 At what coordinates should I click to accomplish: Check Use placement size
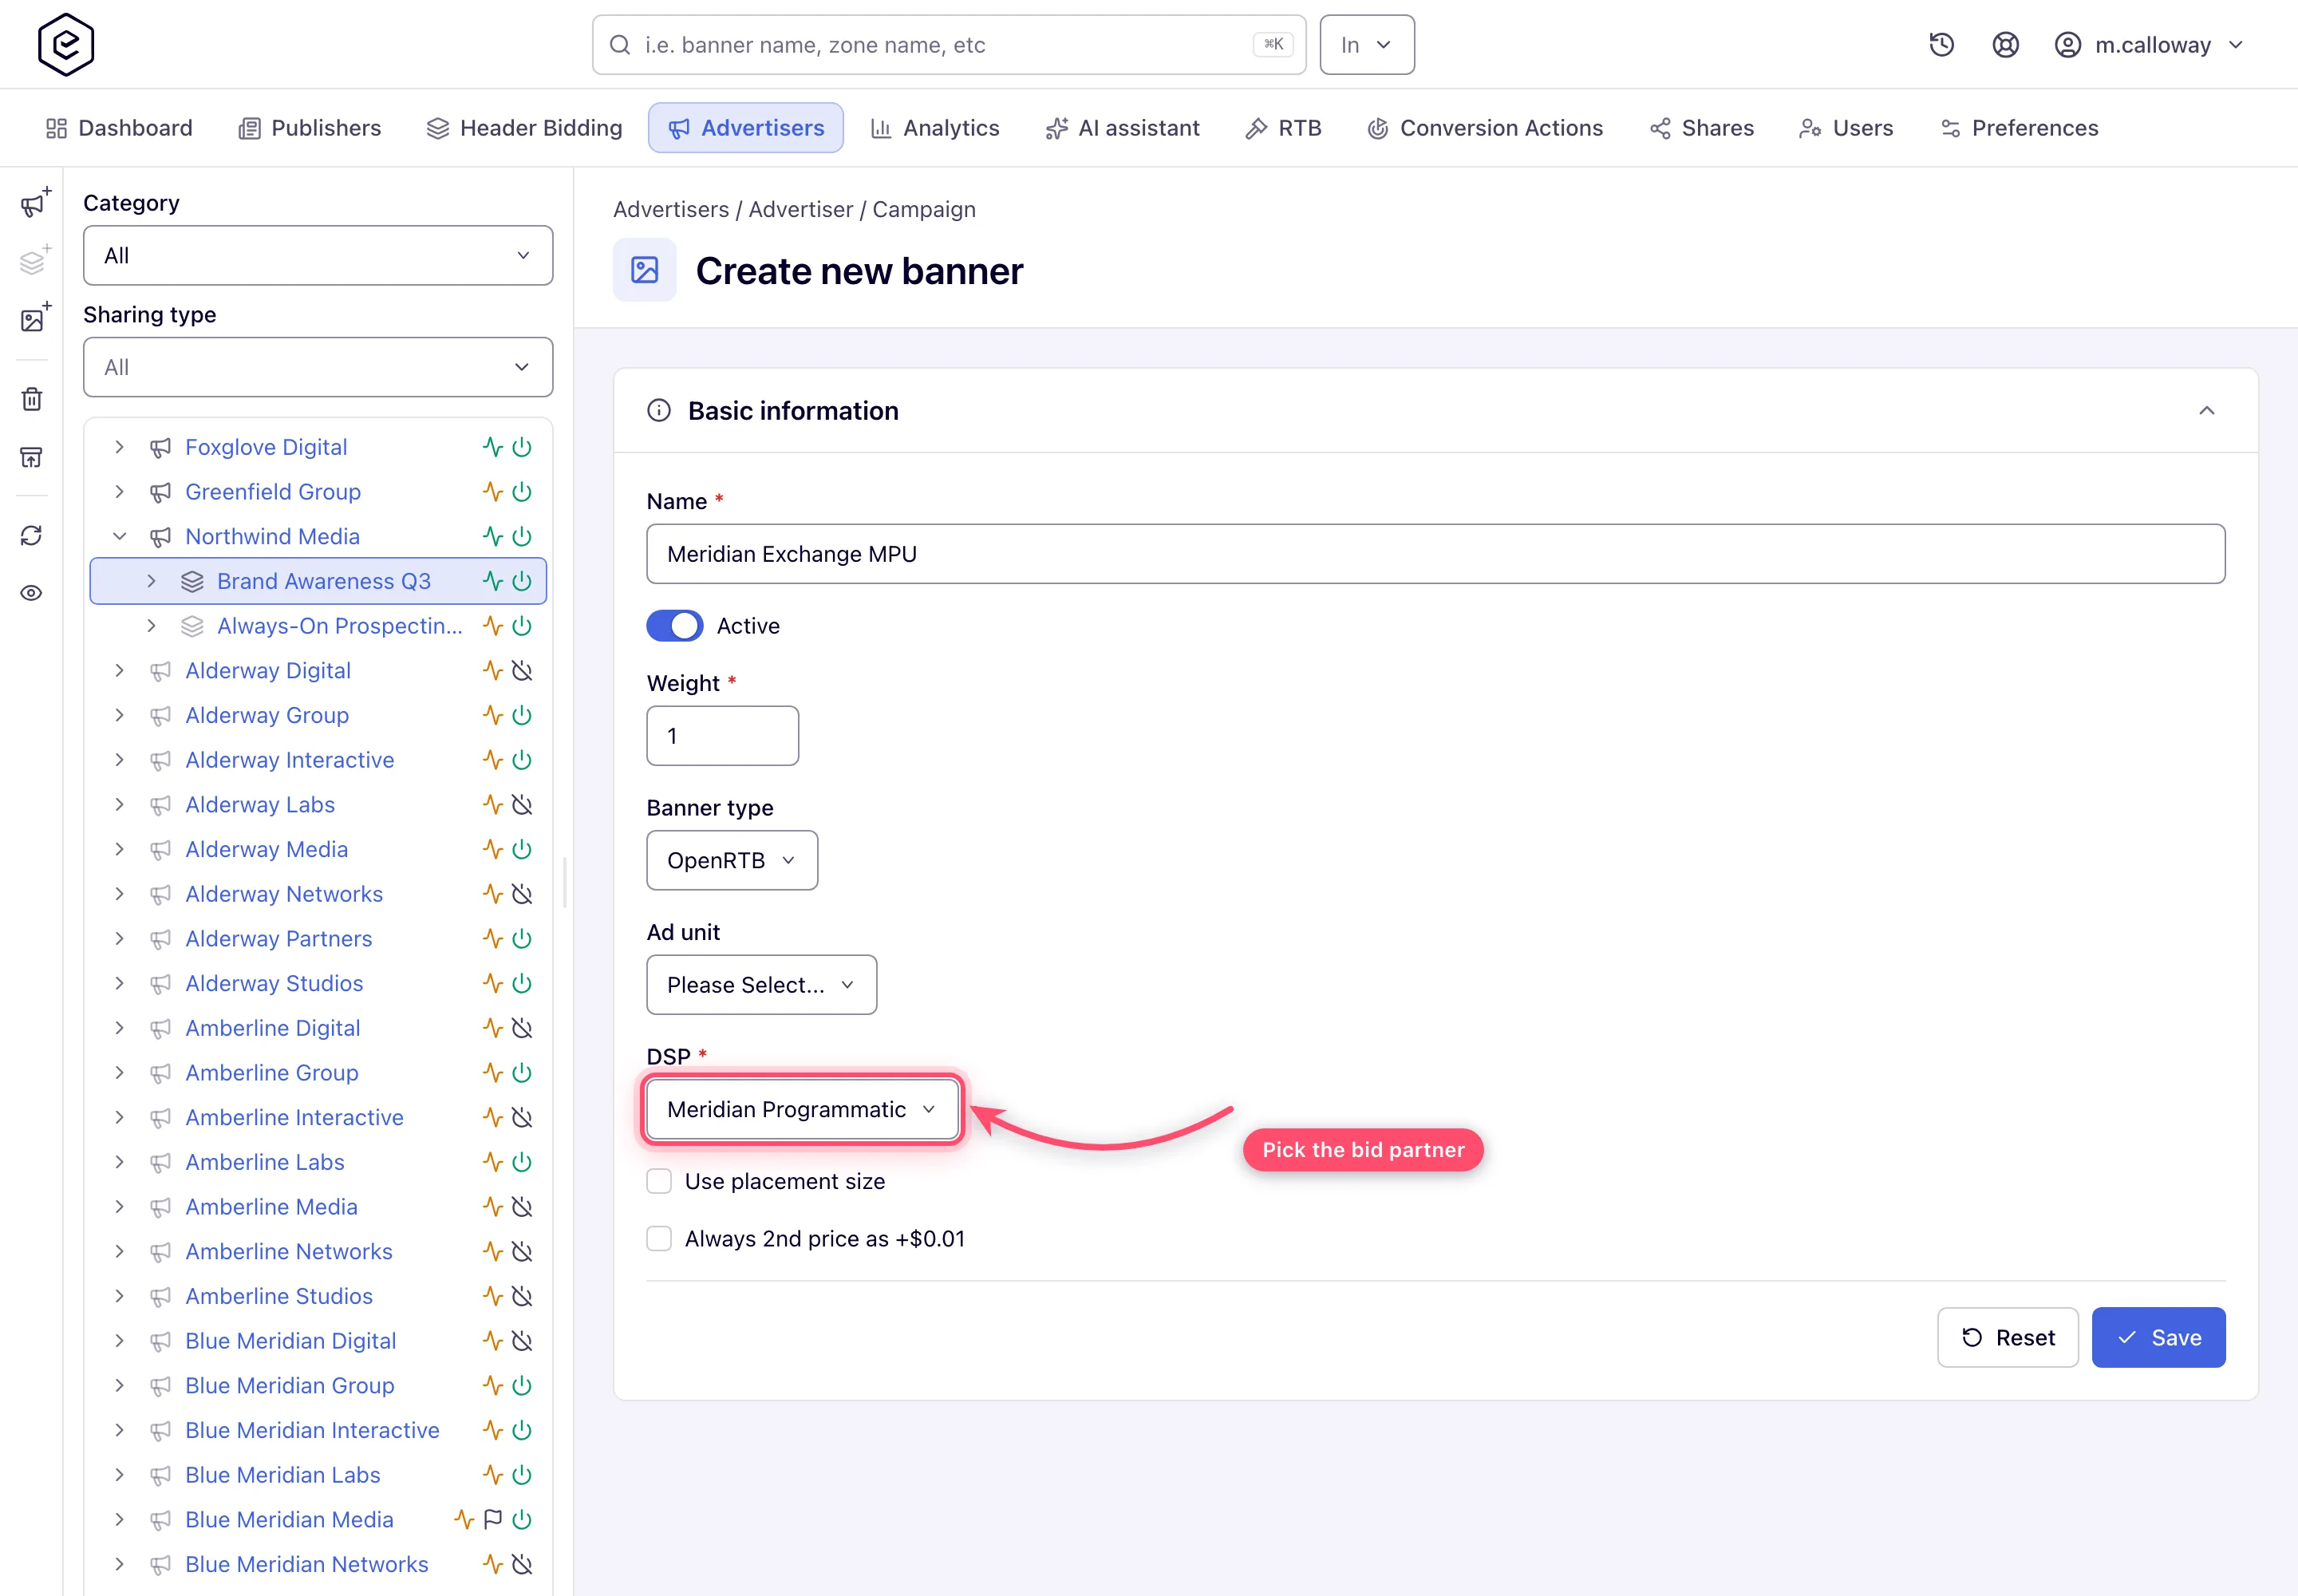(x=659, y=1181)
